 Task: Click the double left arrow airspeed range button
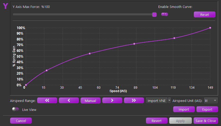click(x=47, y=101)
